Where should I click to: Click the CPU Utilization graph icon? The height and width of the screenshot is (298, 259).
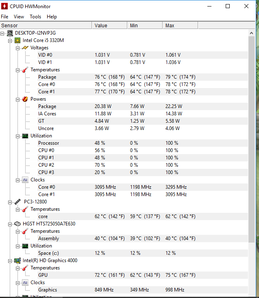[25, 136]
